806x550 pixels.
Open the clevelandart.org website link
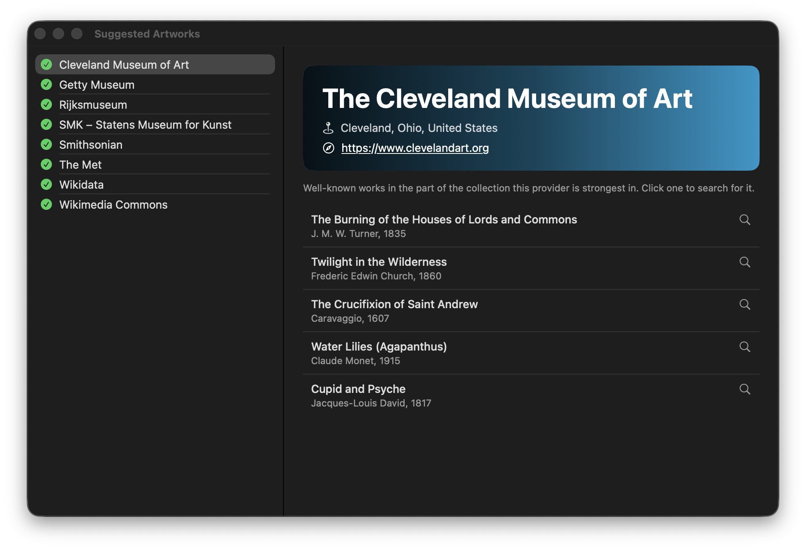[x=415, y=148]
